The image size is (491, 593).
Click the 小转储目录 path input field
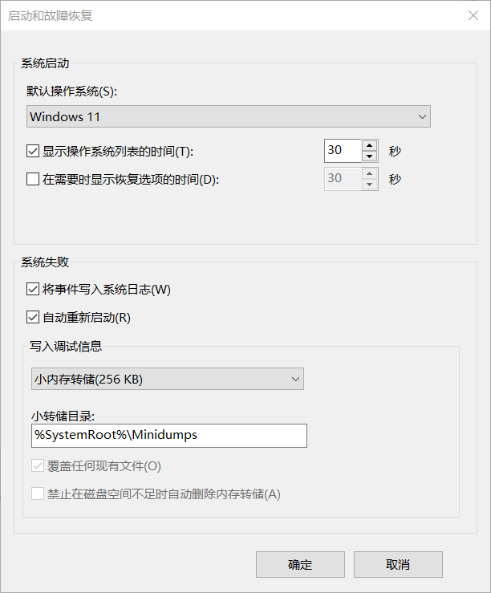[169, 436]
